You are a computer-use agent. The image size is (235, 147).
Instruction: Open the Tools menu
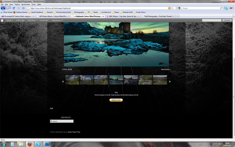33,4
